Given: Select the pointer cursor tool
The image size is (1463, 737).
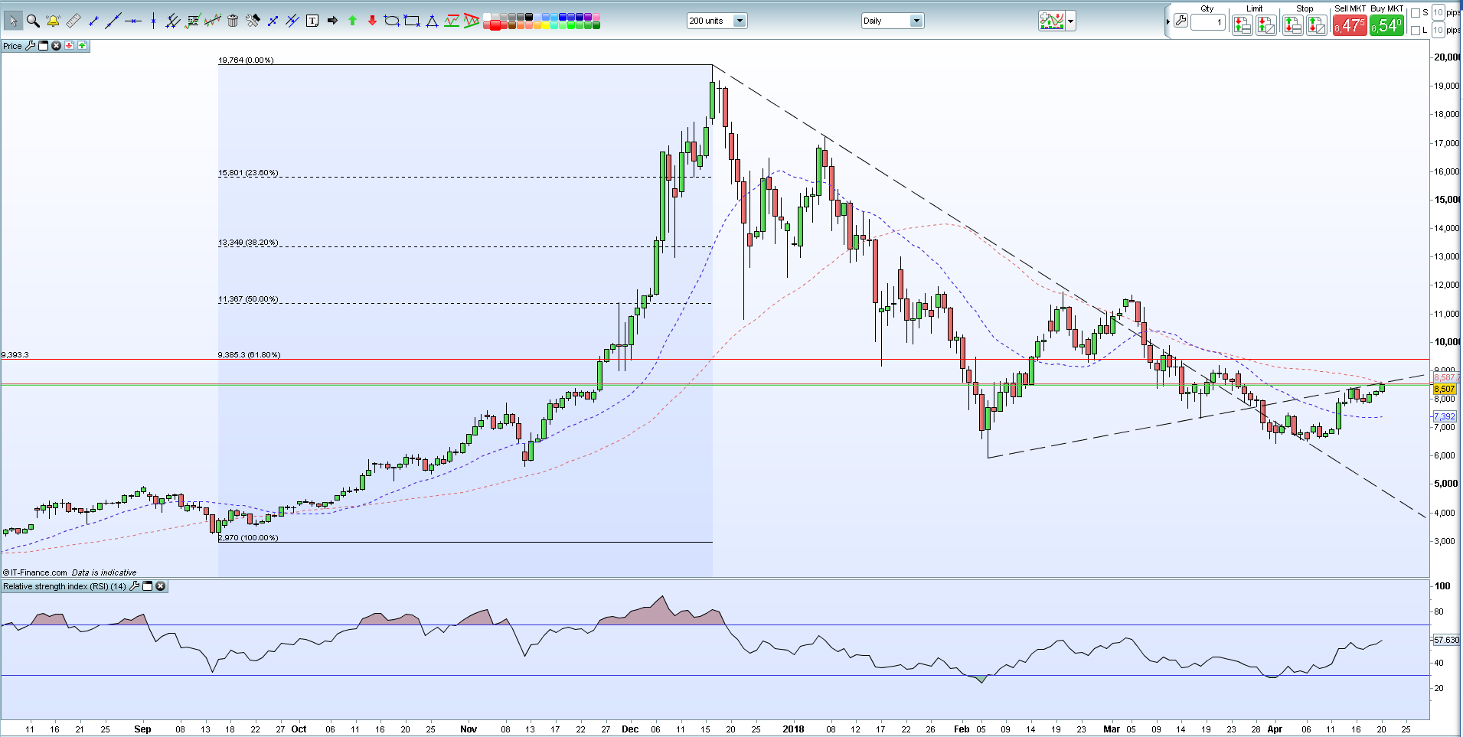Looking at the screenshot, I should 13,21.
